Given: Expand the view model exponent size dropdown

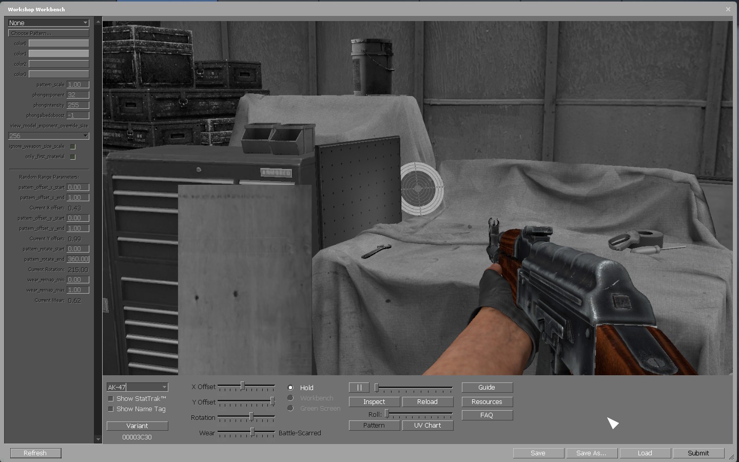Looking at the screenshot, I should (x=49, y=136).
